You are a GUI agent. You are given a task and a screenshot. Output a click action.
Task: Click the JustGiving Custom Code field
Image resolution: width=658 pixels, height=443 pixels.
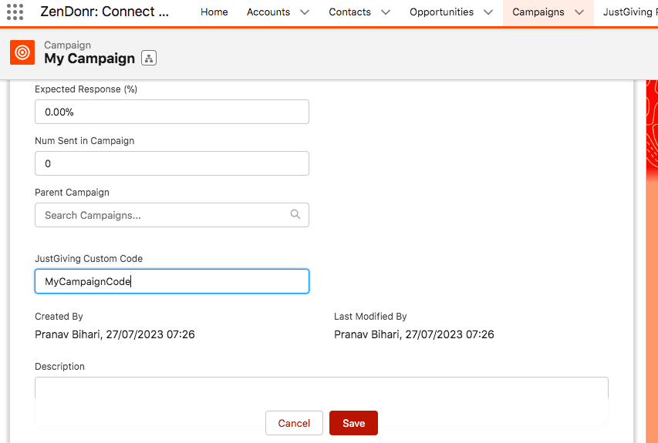tap(172, 281)
